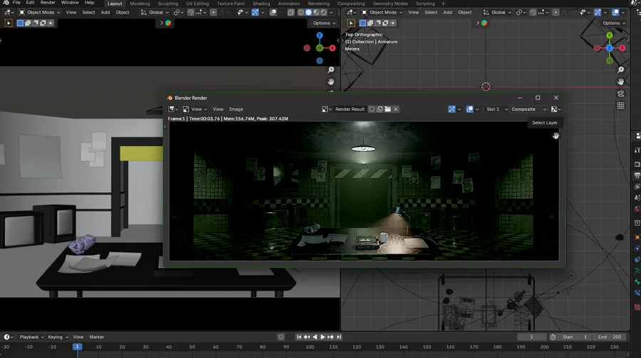Open the Image menu in Blender Render window
Screen dimensions: 641x358
click(236, 109)
